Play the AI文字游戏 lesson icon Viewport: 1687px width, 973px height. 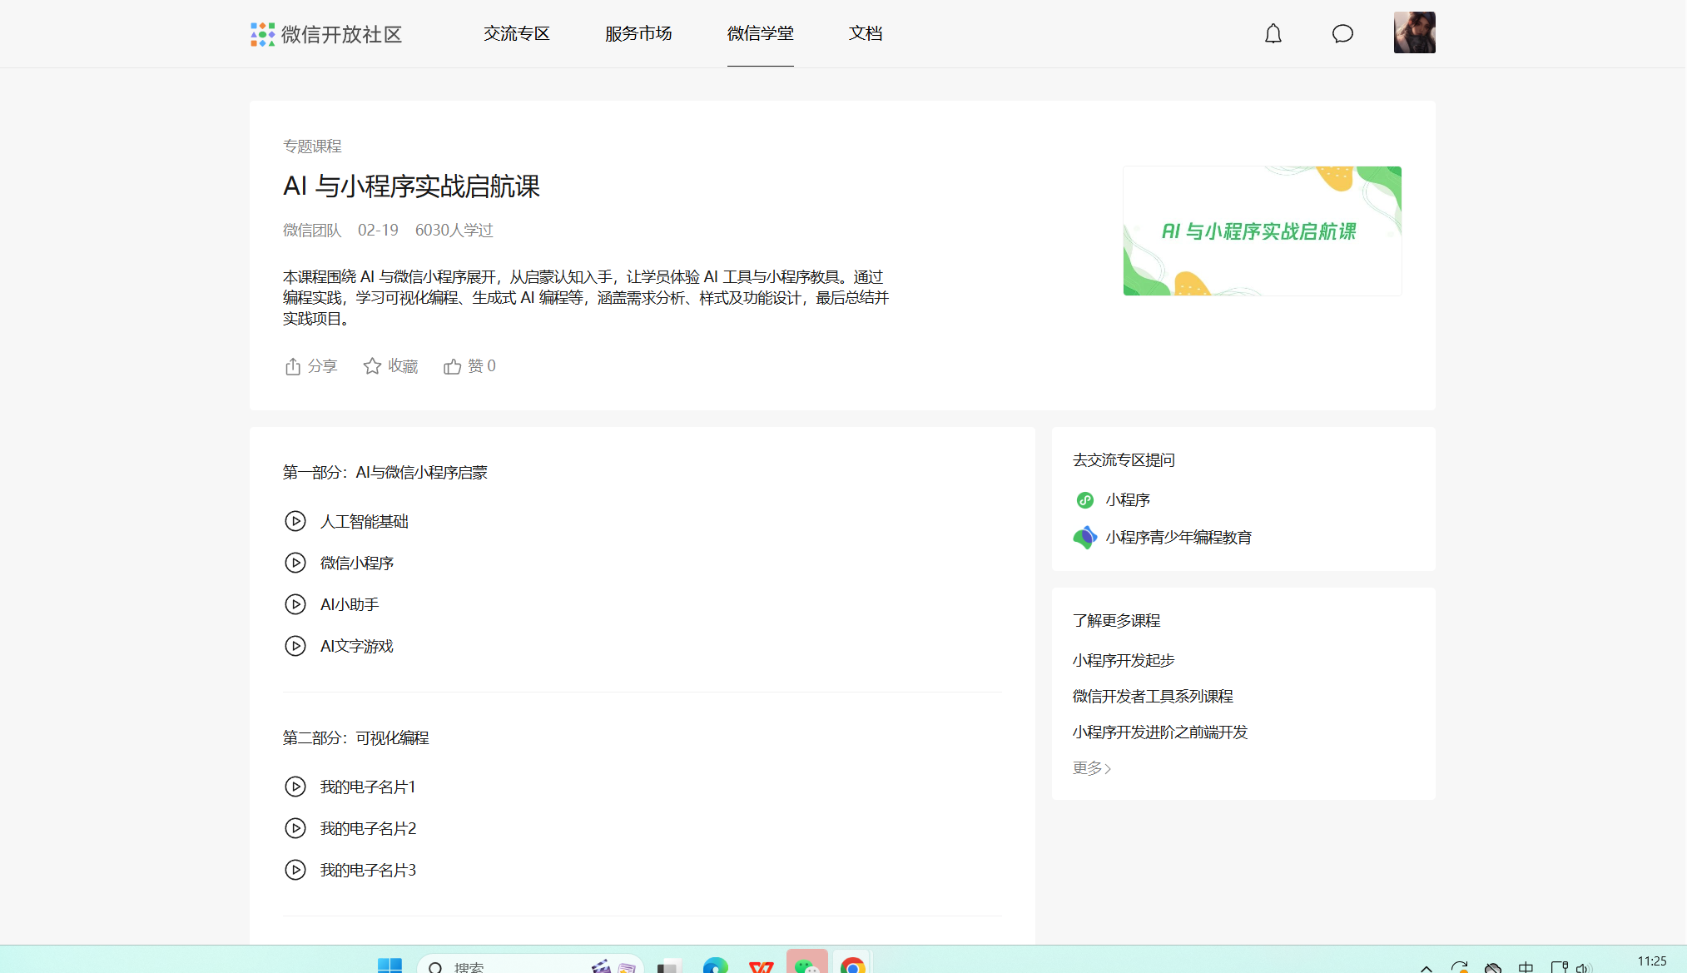point(295,646)
